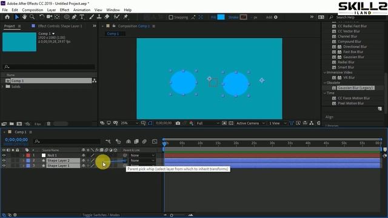388x218 pixels.
Task: Click the timeline zoom slider handle
Action: pos(172,216)
